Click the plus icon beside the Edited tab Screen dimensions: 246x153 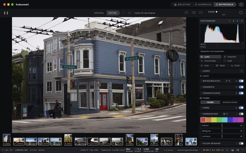[x=123, y=13]
